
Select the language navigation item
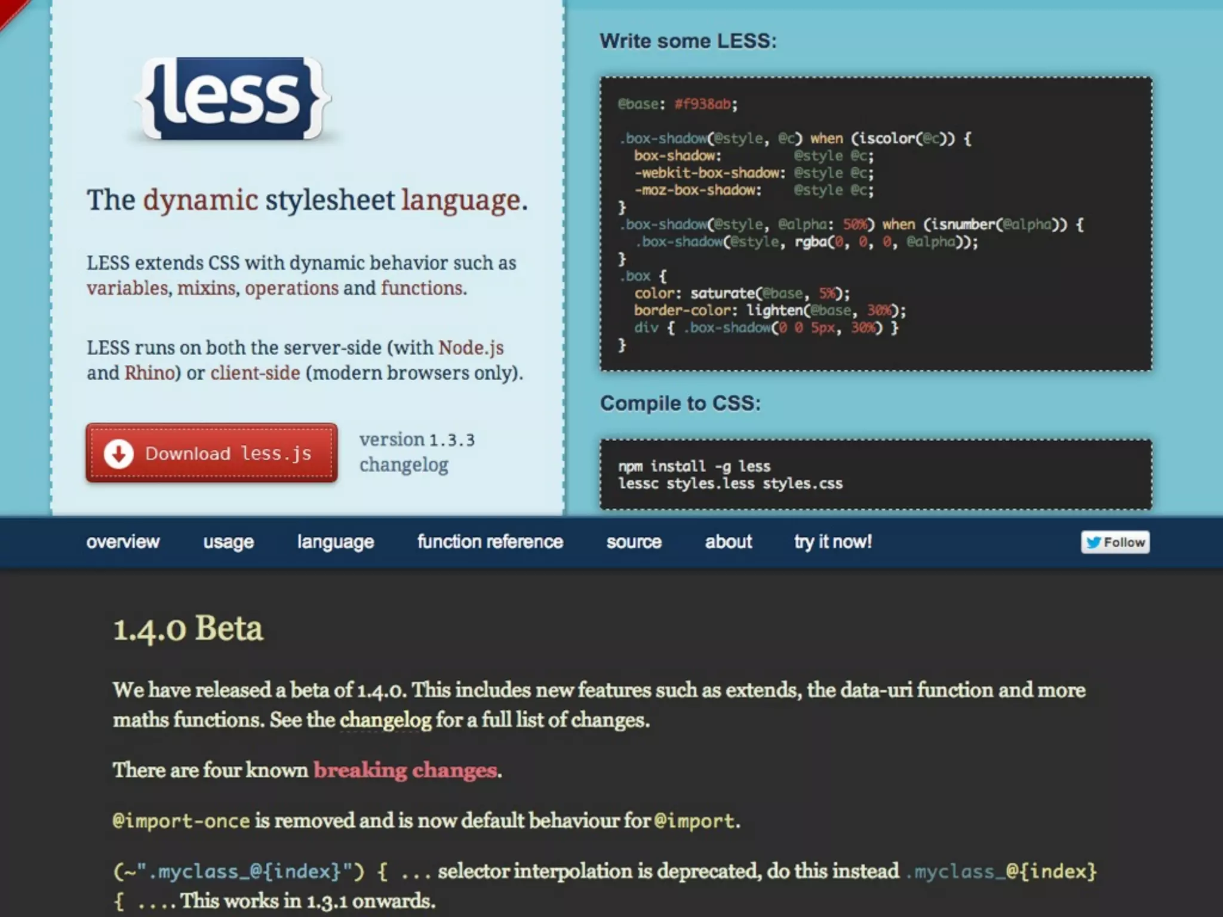pyautogui.click(x=335, y=542)
